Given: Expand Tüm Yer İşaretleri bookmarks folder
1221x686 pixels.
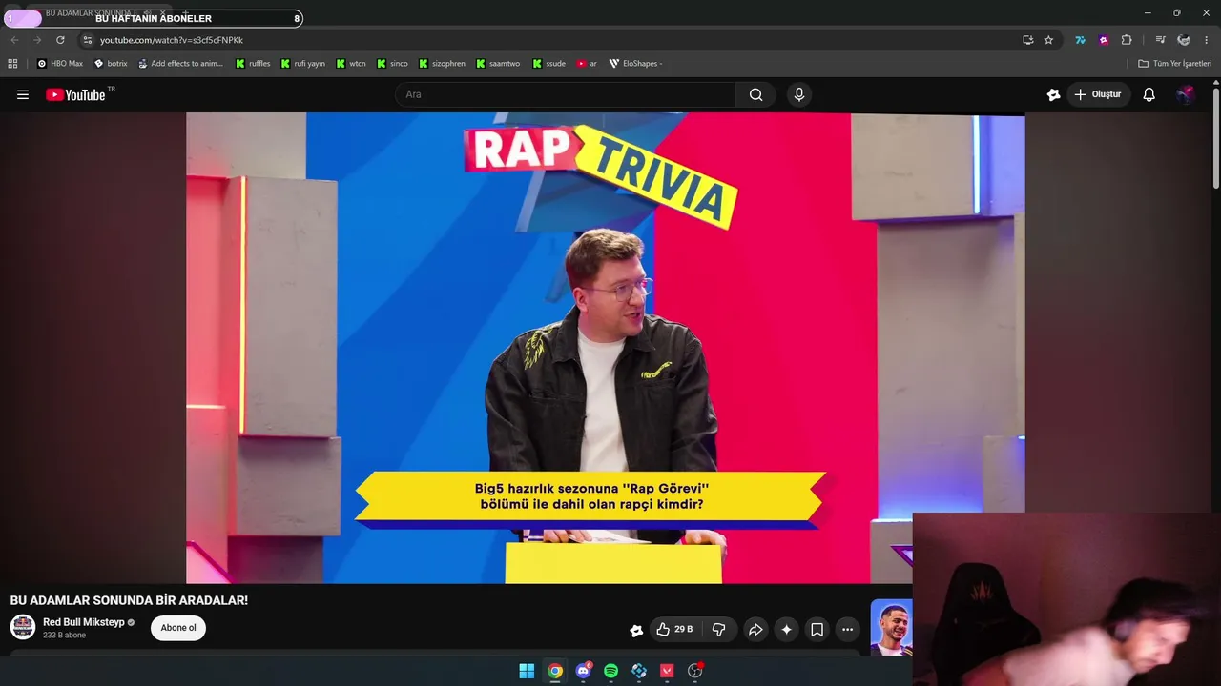Looking at the screenshot, I should coord(1174,64).
